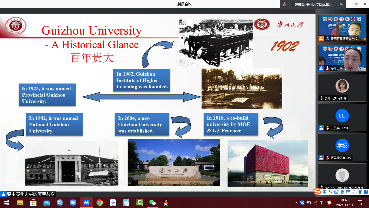Click Sogou voice input microphone
The width and height of the screenshot is (369, 208).
tap(342, 192)
